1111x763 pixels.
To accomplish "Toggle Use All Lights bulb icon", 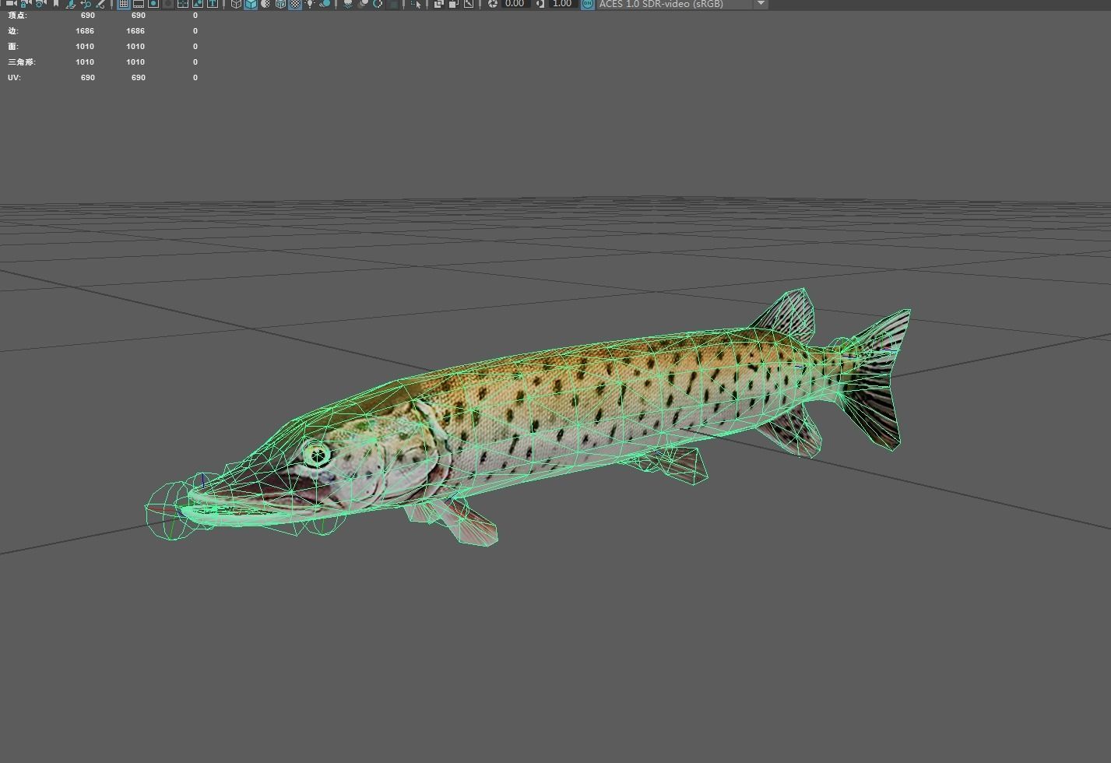I will [x=310, y=4].
